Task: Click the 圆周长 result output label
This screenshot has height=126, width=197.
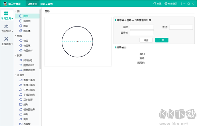Action: click(x=141, y=63)
